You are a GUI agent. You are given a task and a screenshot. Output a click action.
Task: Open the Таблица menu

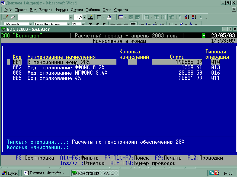pos(93,10)
